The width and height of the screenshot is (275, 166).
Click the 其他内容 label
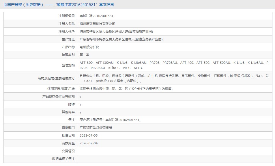click(68, 112)
